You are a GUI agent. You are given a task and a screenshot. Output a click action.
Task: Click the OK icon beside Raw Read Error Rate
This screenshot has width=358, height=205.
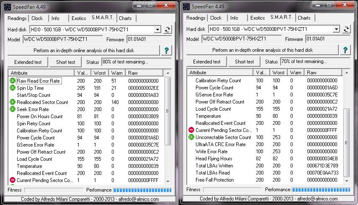click(12, 81)
